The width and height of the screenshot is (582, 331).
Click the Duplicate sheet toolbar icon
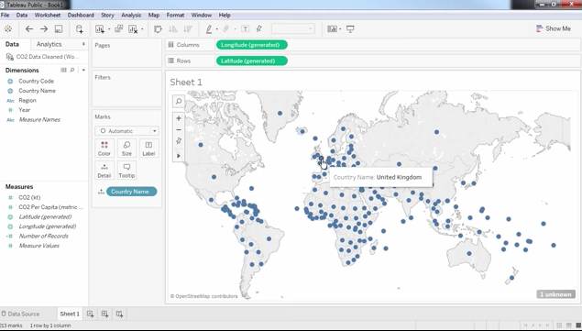[x=119, y=28]
